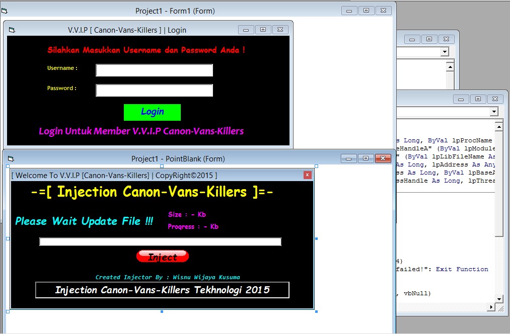This screenshot has height=334, width=510.
Task: Click the 'Password :' label
Action: pyautogui.click(x=62, y=88)
